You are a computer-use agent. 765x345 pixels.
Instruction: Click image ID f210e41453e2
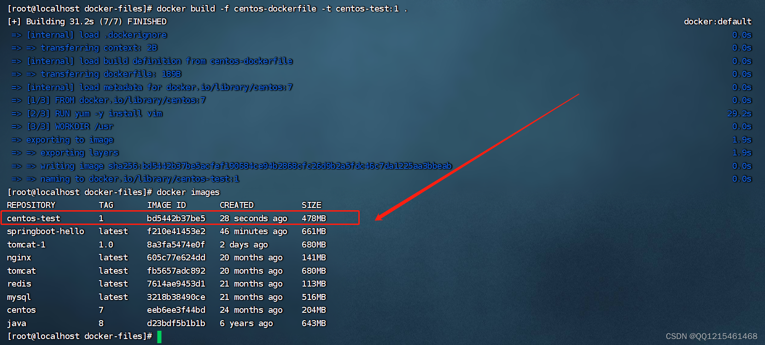click(176, 231)
